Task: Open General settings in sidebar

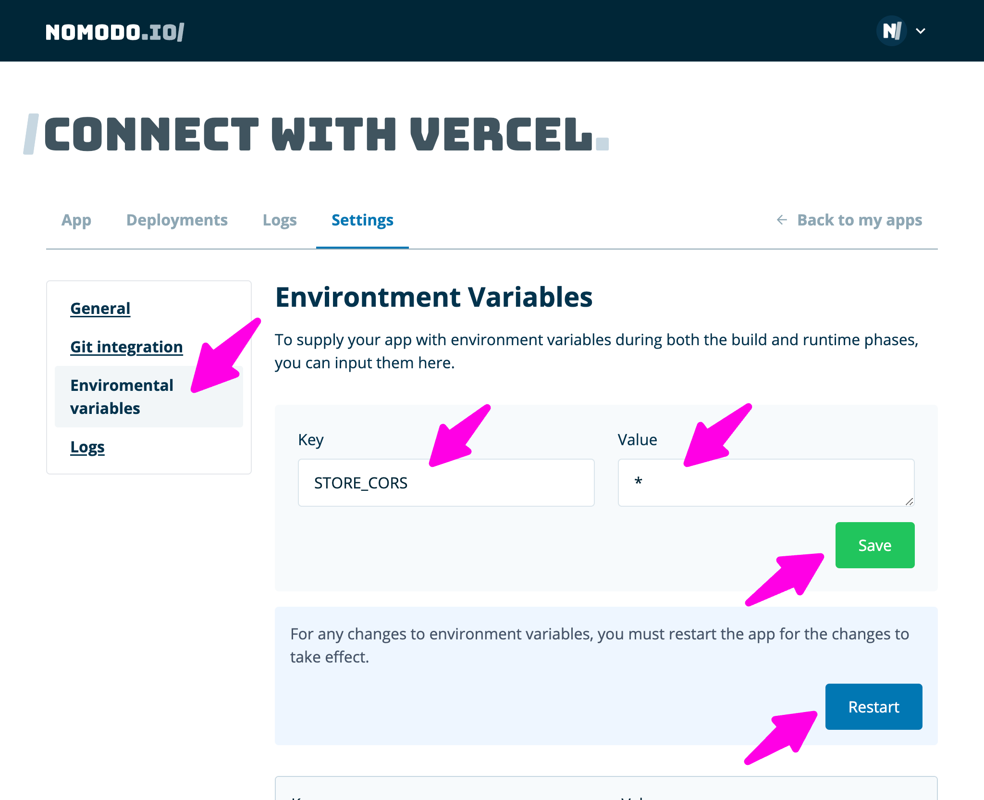Action: click(x=100, y=308)
